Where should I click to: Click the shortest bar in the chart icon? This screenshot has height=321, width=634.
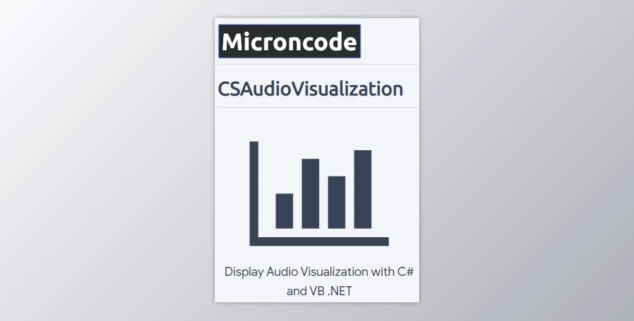[x=284, y=211]
